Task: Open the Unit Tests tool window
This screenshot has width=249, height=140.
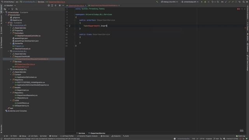Action: tap(33, 136)
